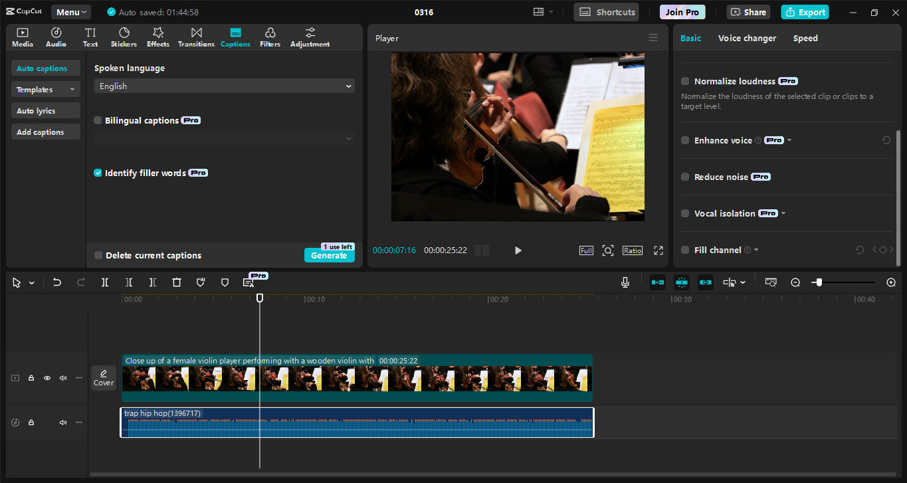Click the Cover thumbnail on the timeline
Image resolution: width=907 pixels, height=483 pixels.
[104, 377]
